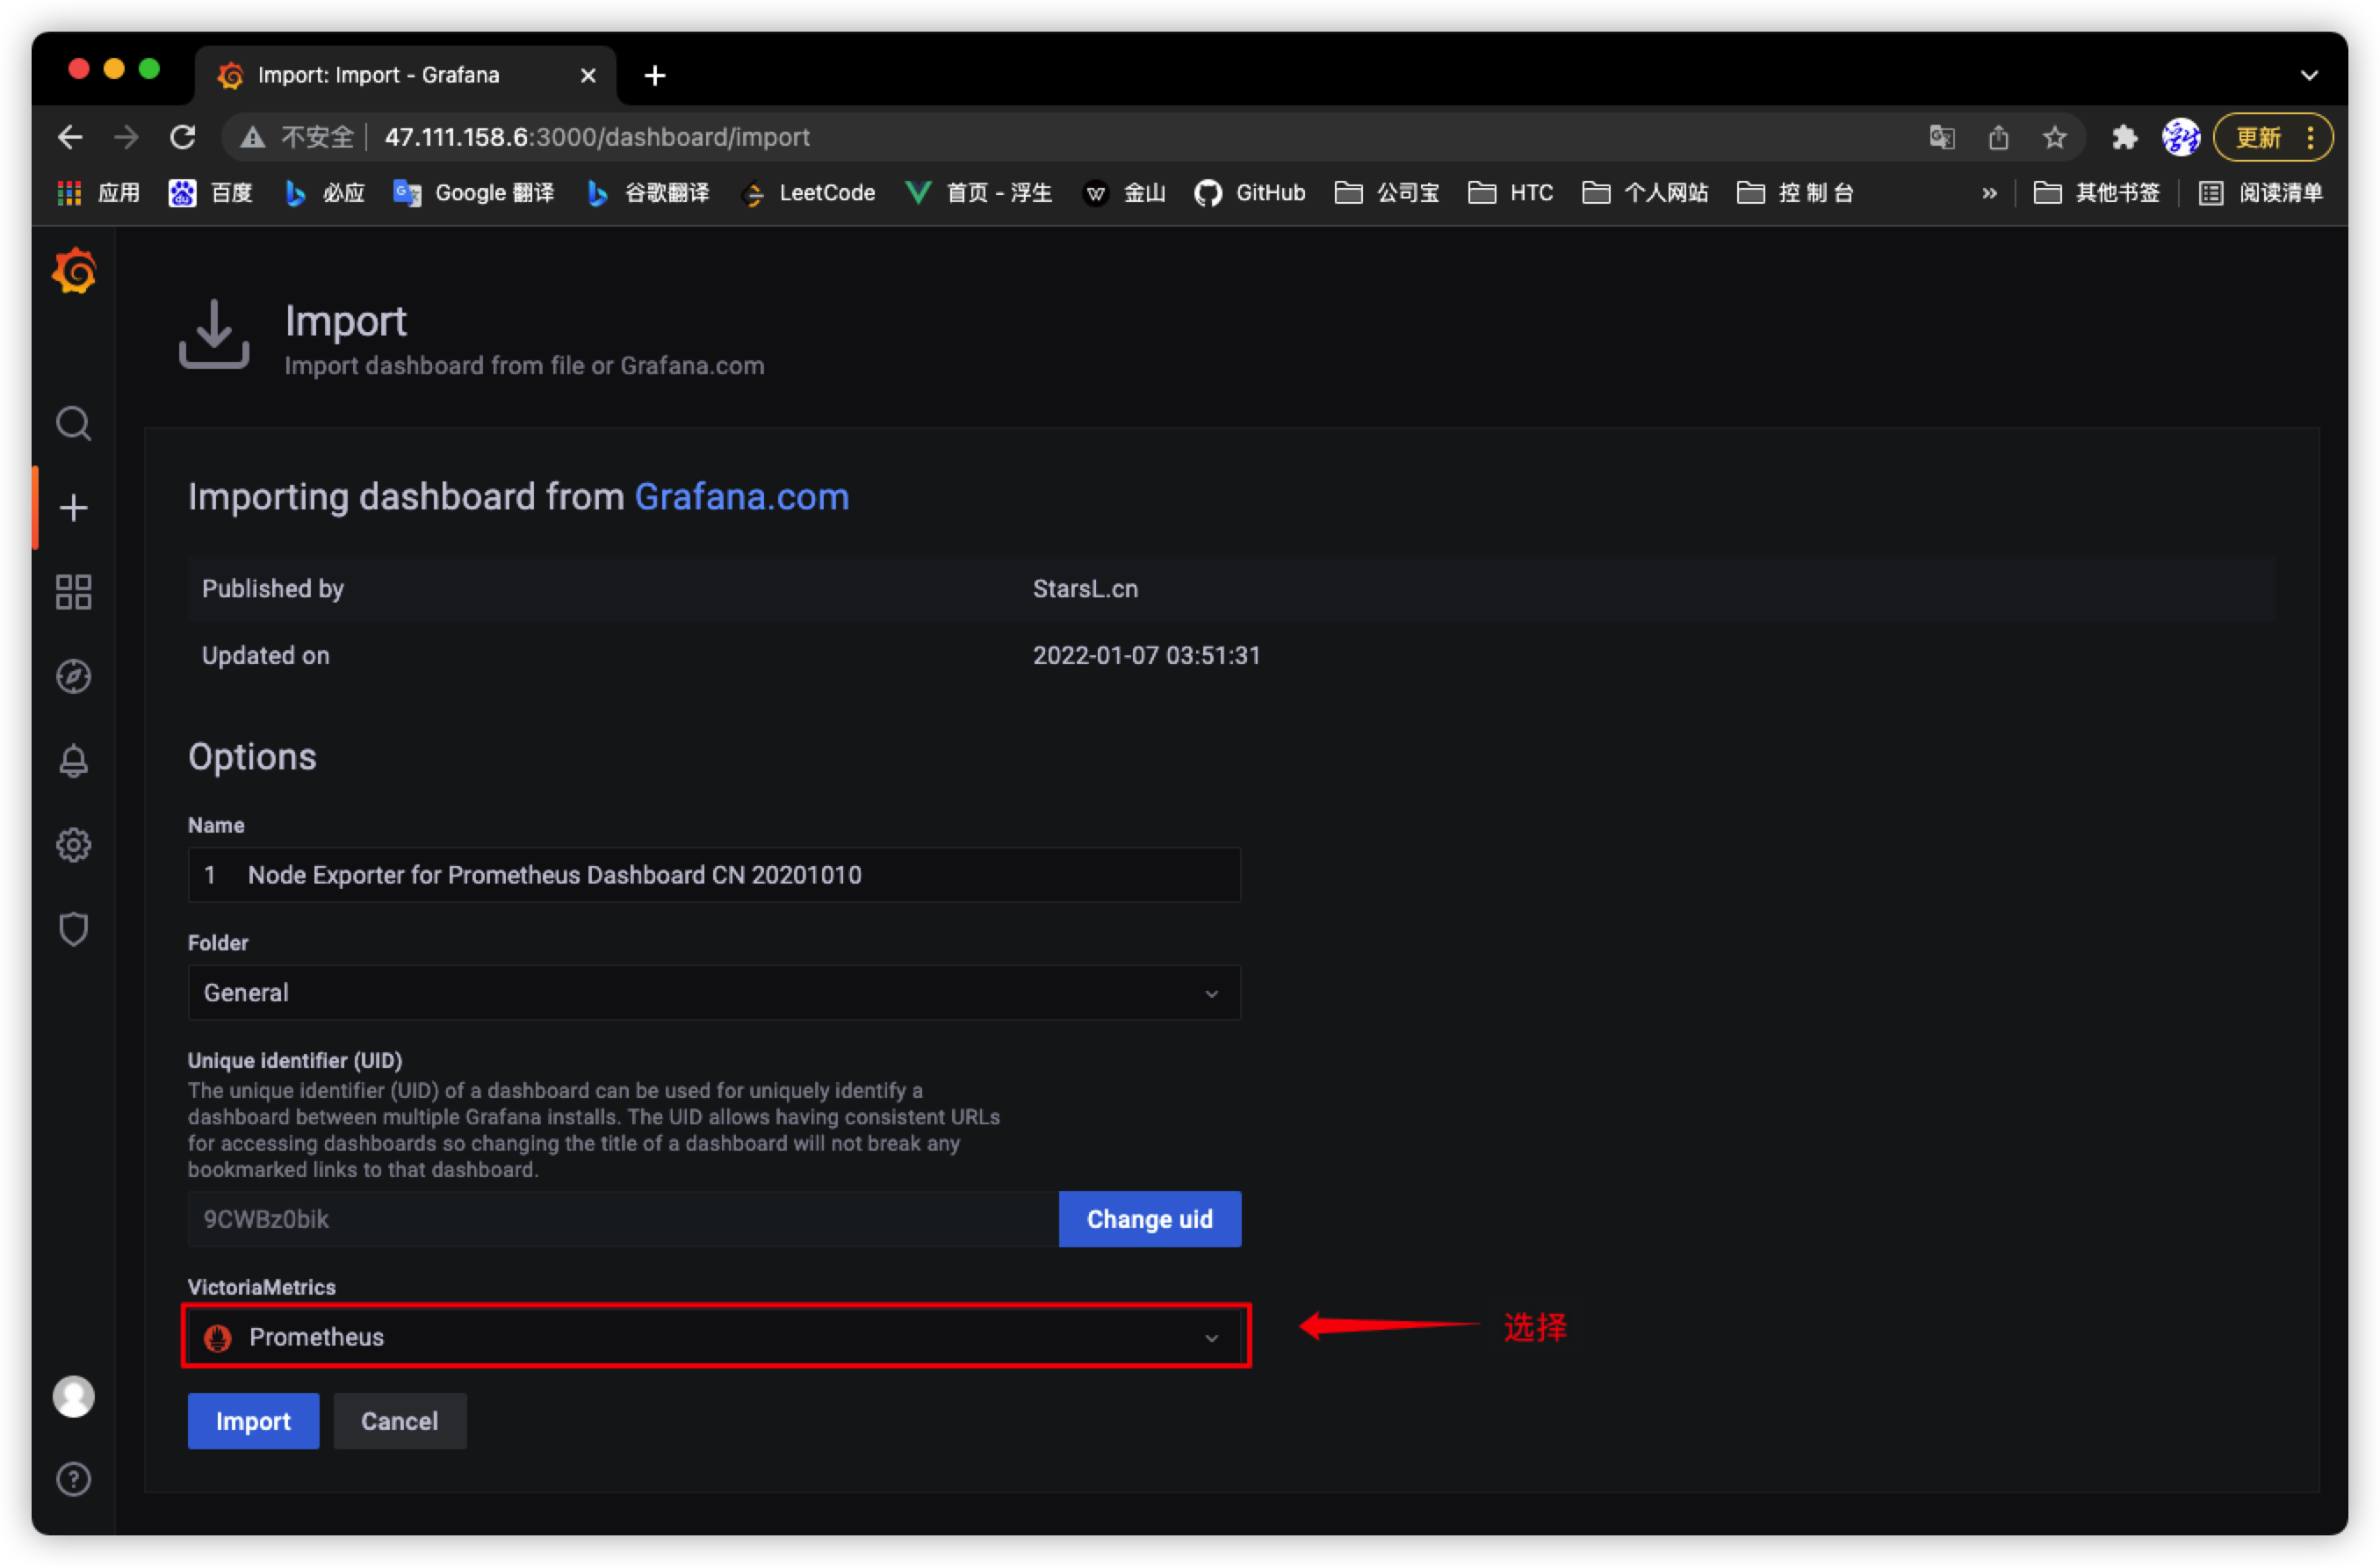Open the 应用 apps bookmark shortcut
Image resolution: width=2380 pixels, height=1567 pixels.
coord(98,193)
